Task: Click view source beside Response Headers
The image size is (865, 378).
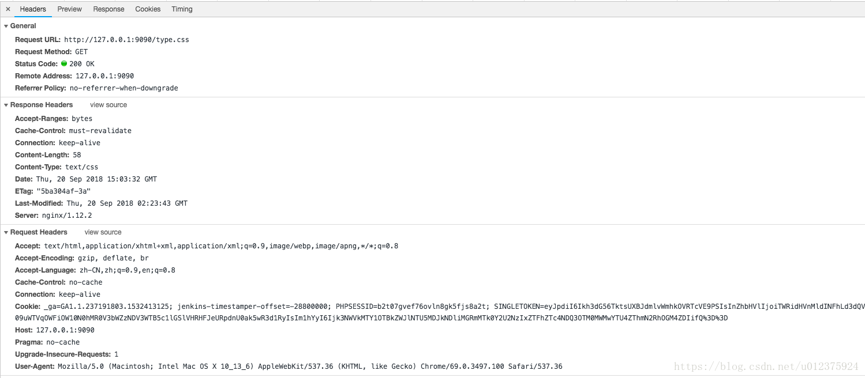Action: 108,105
